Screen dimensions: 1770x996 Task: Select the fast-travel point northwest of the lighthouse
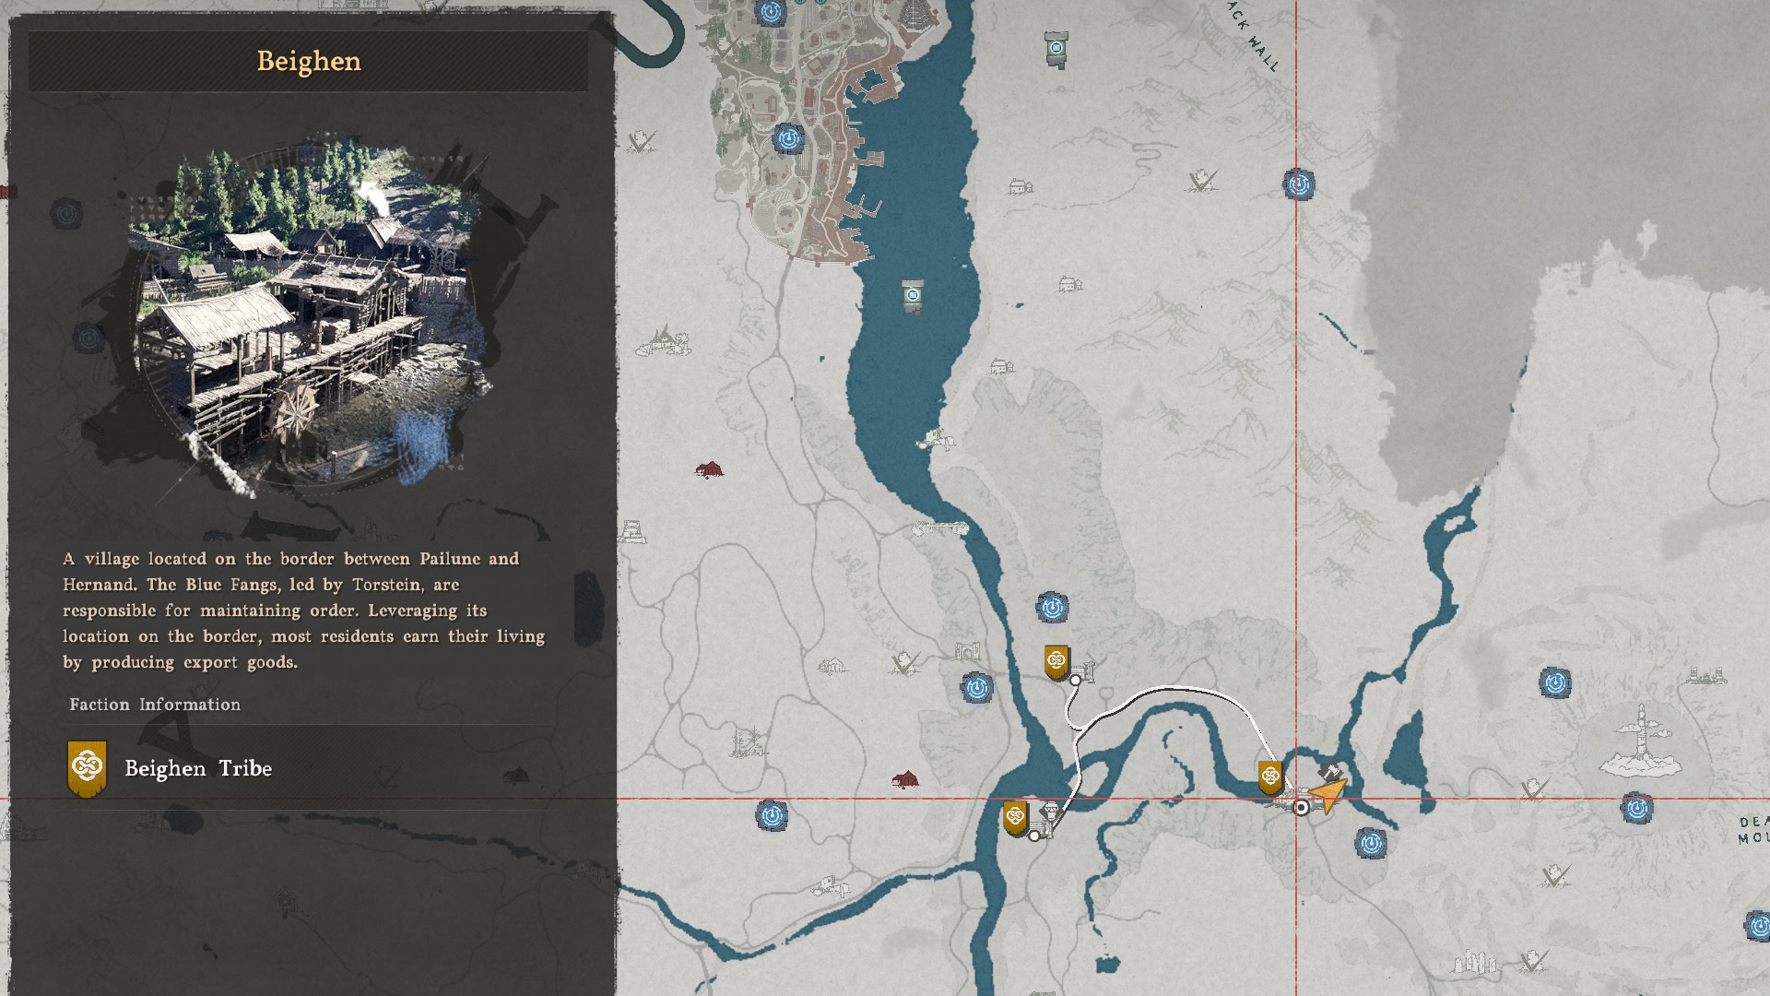(x=1555, y=682)
